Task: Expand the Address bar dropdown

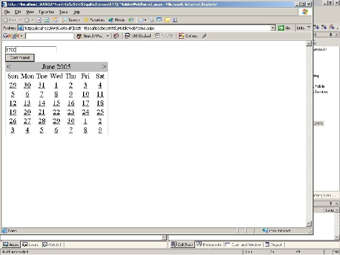Action: click(x=273, y=28)
